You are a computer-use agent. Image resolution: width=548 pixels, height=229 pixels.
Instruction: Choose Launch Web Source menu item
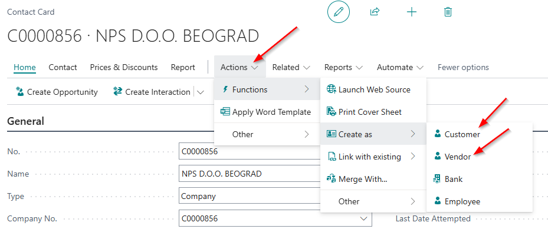(x=373, y=89)
